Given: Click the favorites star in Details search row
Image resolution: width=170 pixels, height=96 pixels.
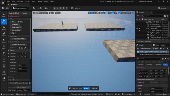Looking at the screenshot, I should pyautogui.click(x=165, y=59).
